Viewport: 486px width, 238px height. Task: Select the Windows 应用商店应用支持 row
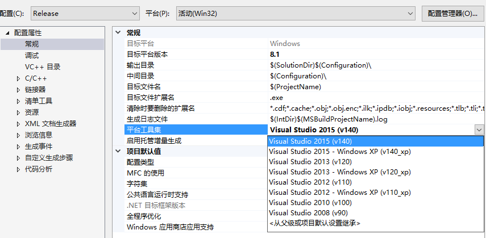point(196,227)
